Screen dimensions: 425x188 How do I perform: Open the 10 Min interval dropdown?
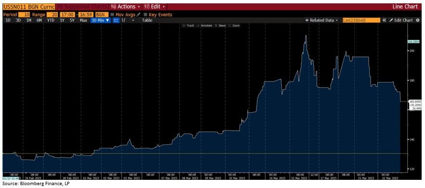[101, 20]
